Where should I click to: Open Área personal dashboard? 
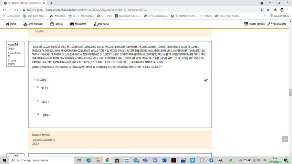33,24
